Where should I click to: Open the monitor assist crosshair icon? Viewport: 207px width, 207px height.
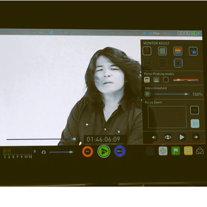[163, 151]
